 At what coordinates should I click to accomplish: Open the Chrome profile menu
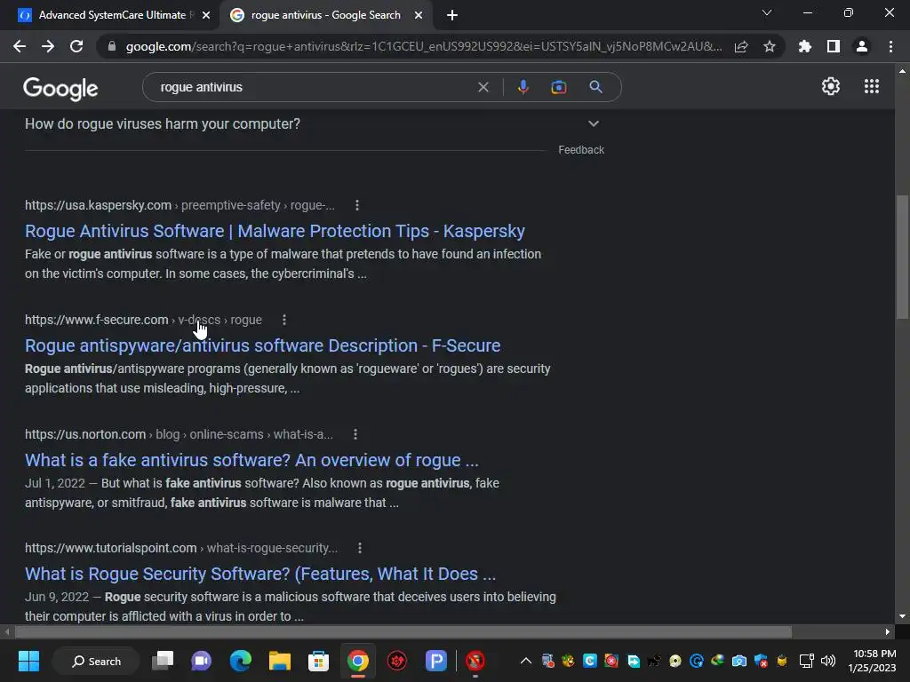(x=862, y=46)
